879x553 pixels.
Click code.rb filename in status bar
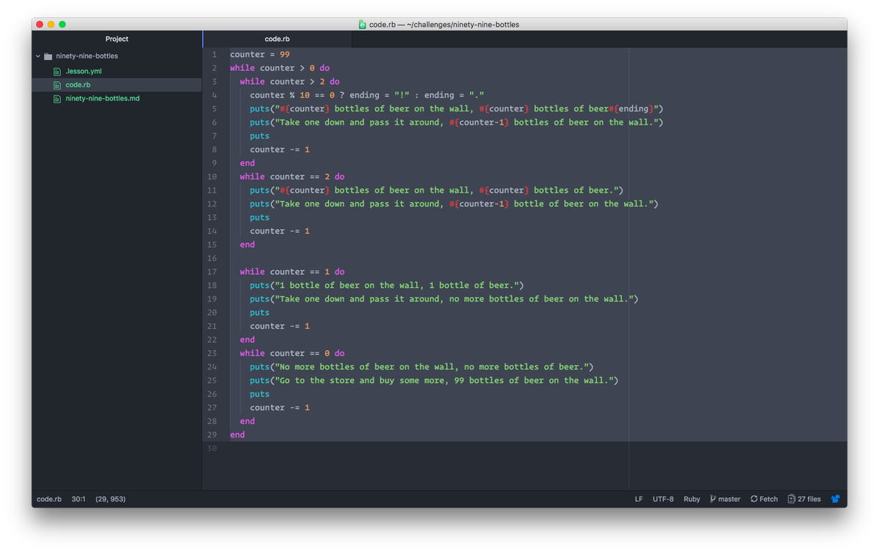point(49,499)
